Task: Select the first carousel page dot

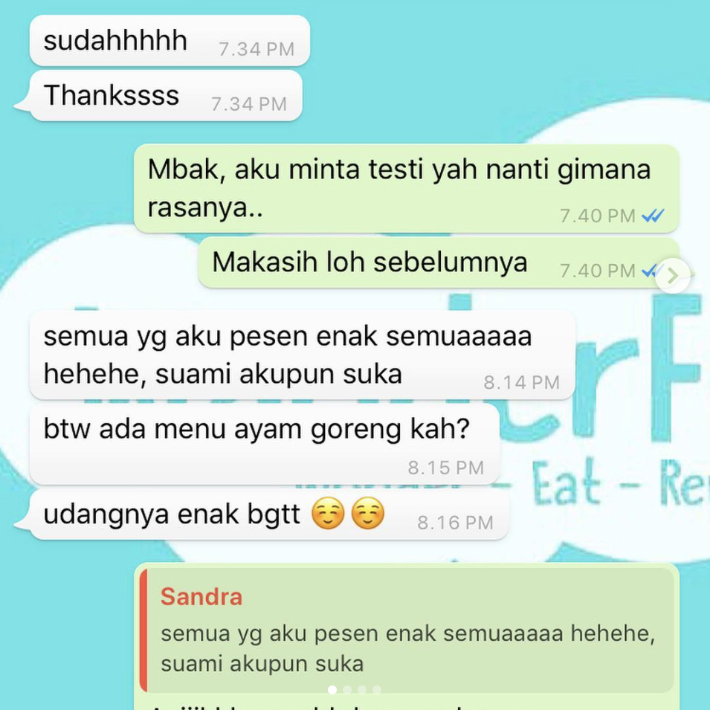Action: click(x=332, y=690)
